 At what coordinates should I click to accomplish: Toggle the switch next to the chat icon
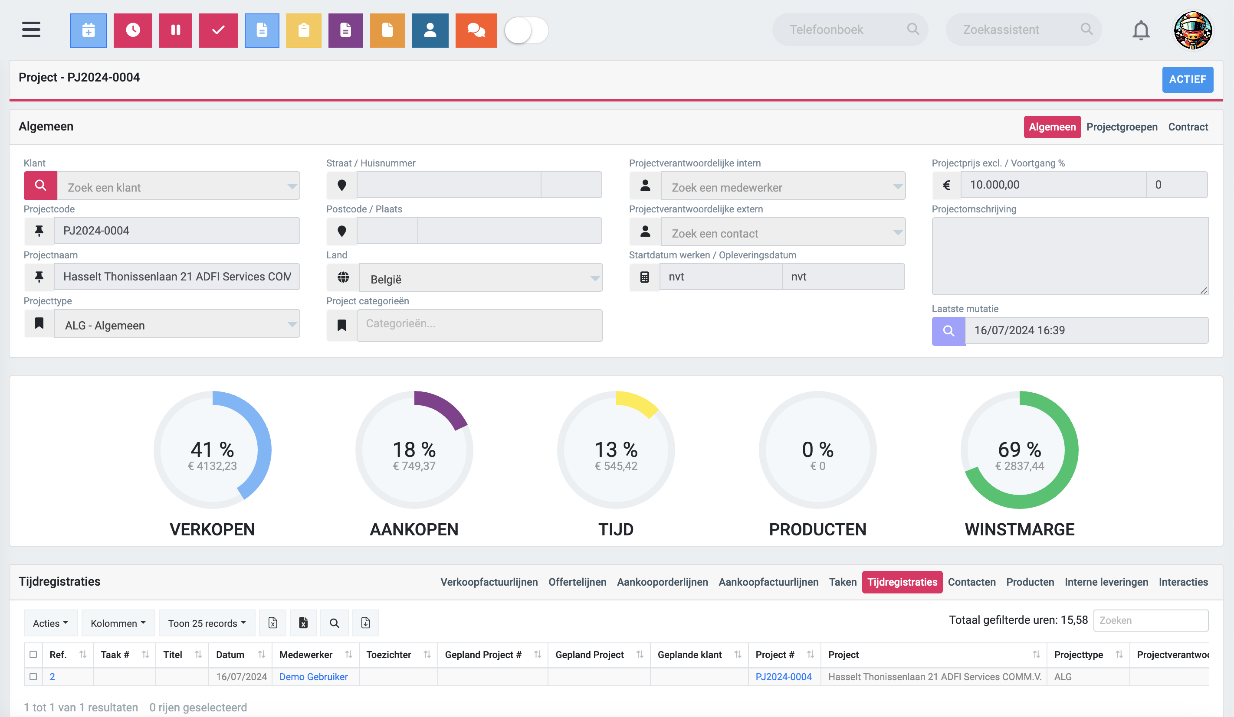coord(526,30)
